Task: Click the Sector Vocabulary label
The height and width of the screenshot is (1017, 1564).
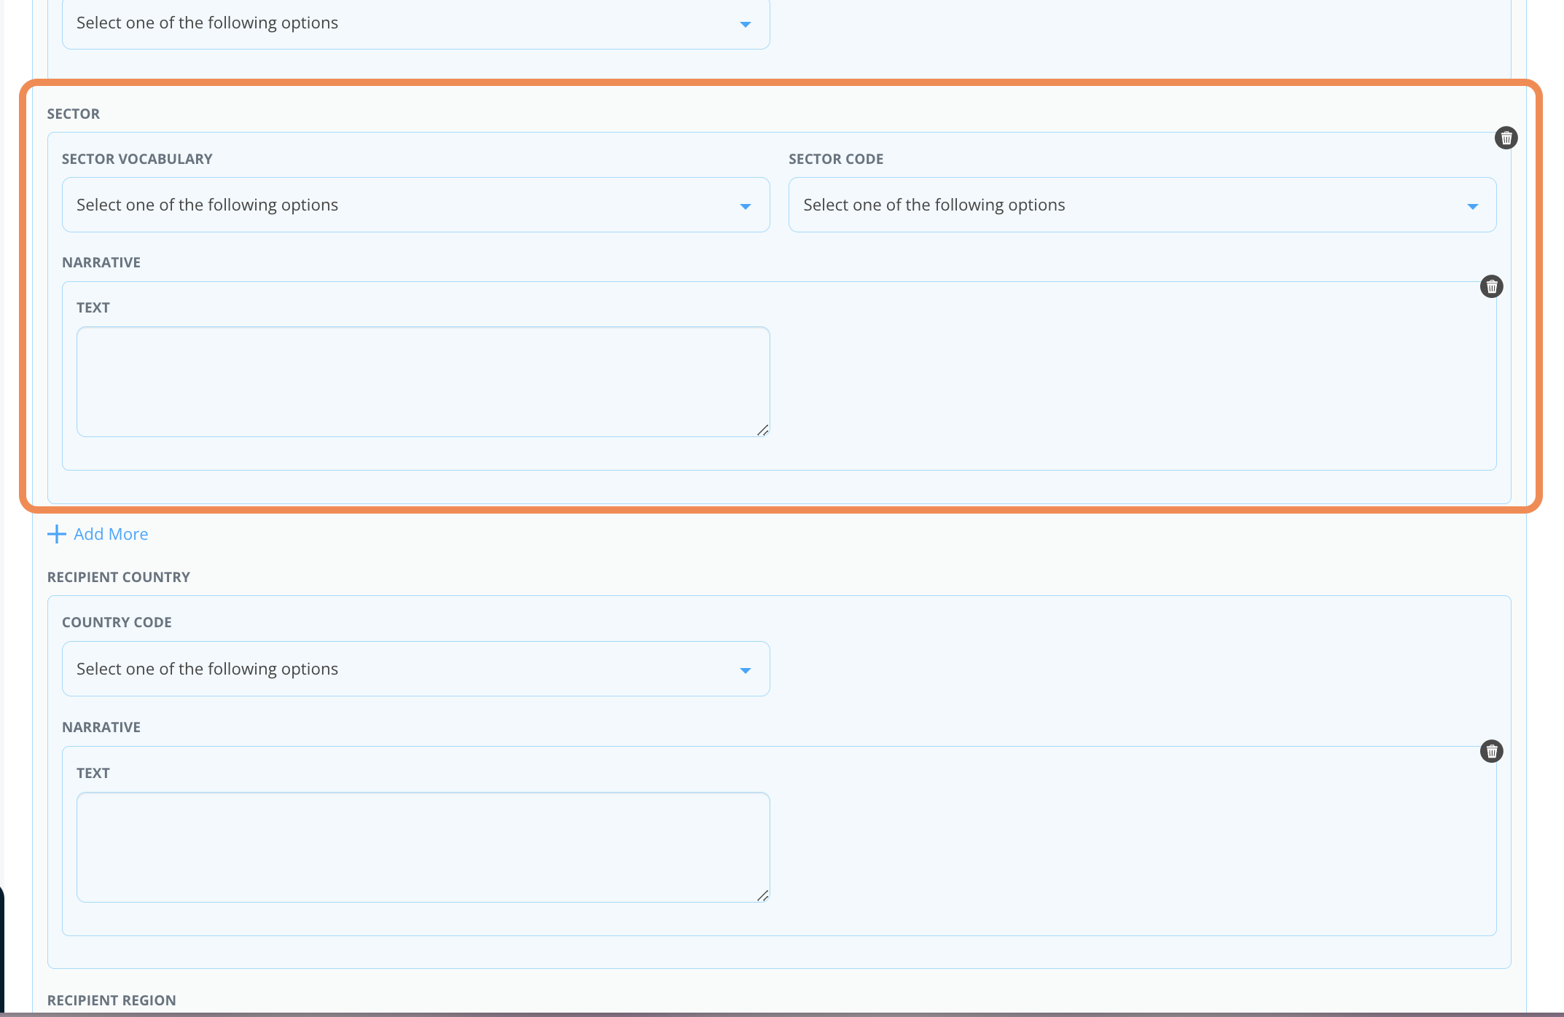Action: point(137,159)
